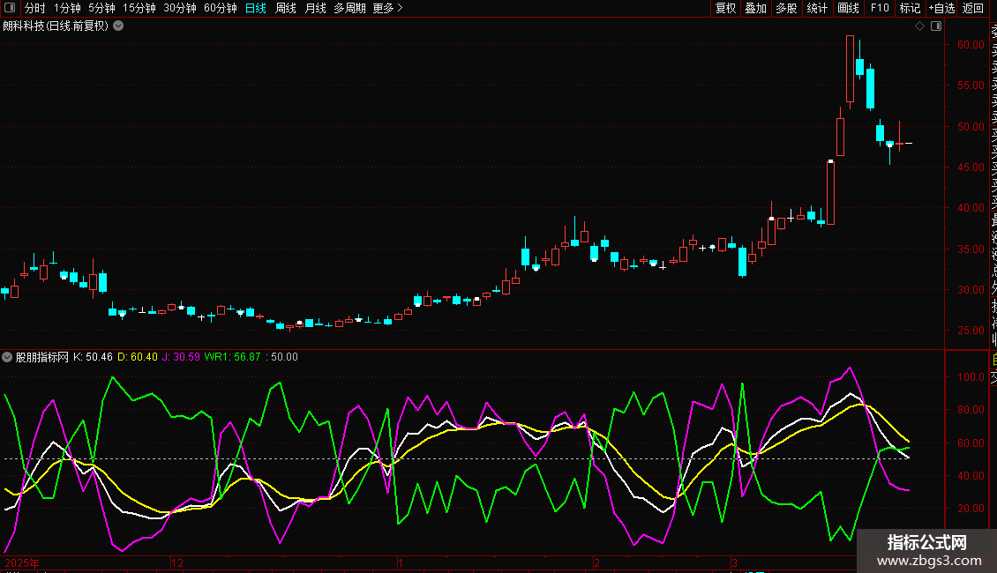Click the tallest candlestick near 60.00
997x573 pixels.
850,69
